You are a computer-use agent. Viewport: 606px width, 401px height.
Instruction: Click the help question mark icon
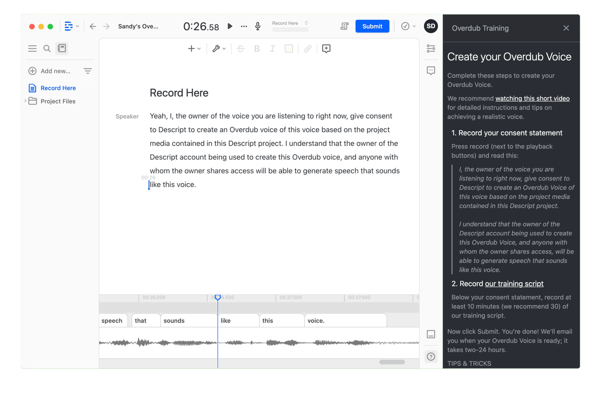pyautogui.click(x=431, y=356)
